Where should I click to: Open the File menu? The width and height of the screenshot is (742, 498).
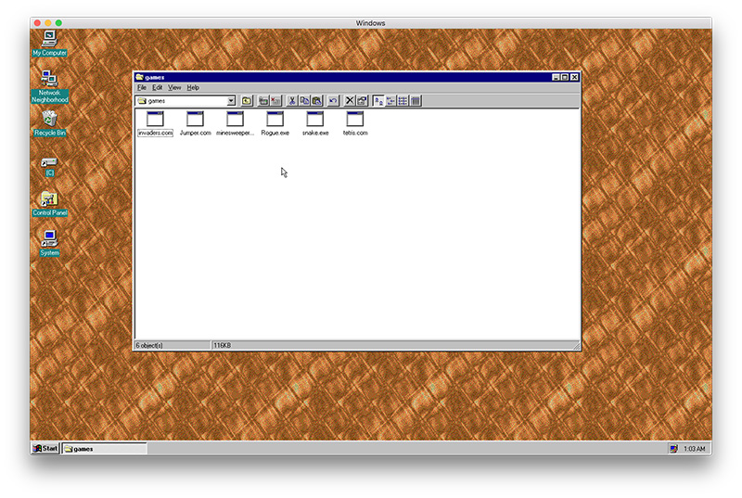click(142, 87)
